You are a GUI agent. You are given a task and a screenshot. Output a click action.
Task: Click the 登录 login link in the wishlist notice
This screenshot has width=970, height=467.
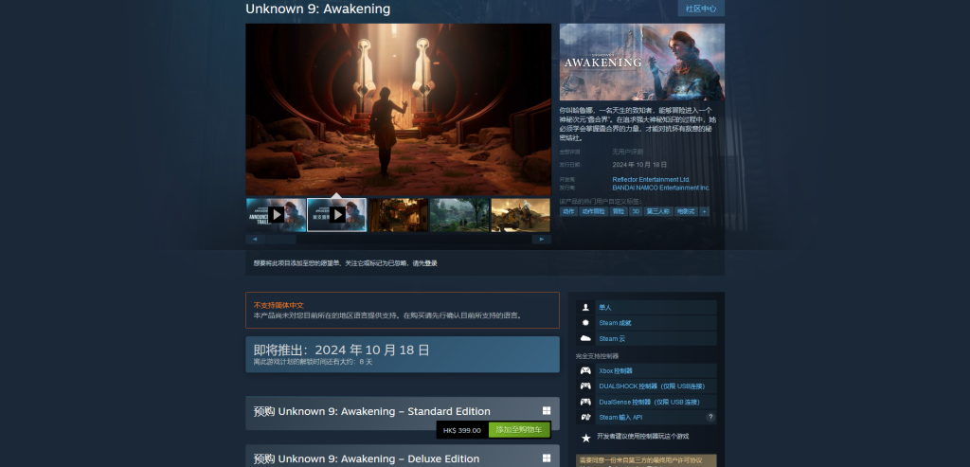point(431,263)
